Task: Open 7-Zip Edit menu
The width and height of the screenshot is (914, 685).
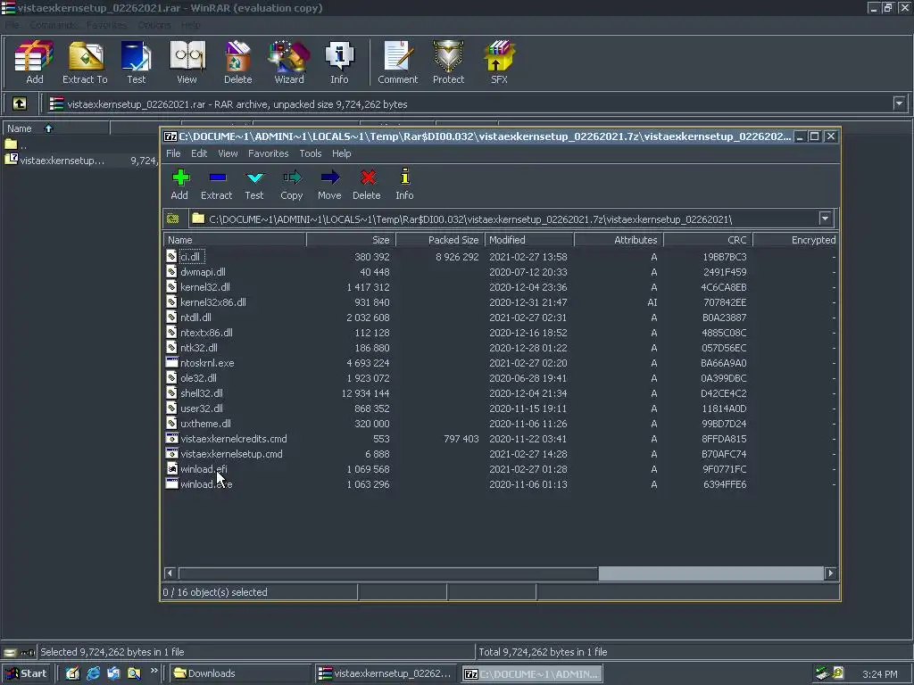Action: point(199,153)
